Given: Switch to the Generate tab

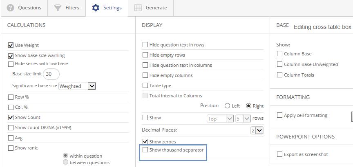Looking at the screenshot, I should [151, 8].
